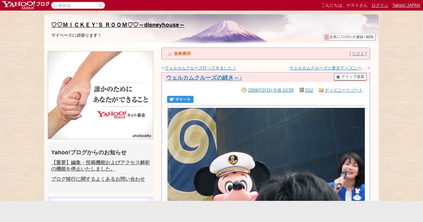This screenshot has height=222, width=423.
Task: Click the heart icon on favorites button
Action: pos(326,37)
